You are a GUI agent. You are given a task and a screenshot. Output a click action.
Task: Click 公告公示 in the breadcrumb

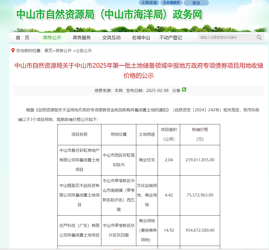pos(84,51)
